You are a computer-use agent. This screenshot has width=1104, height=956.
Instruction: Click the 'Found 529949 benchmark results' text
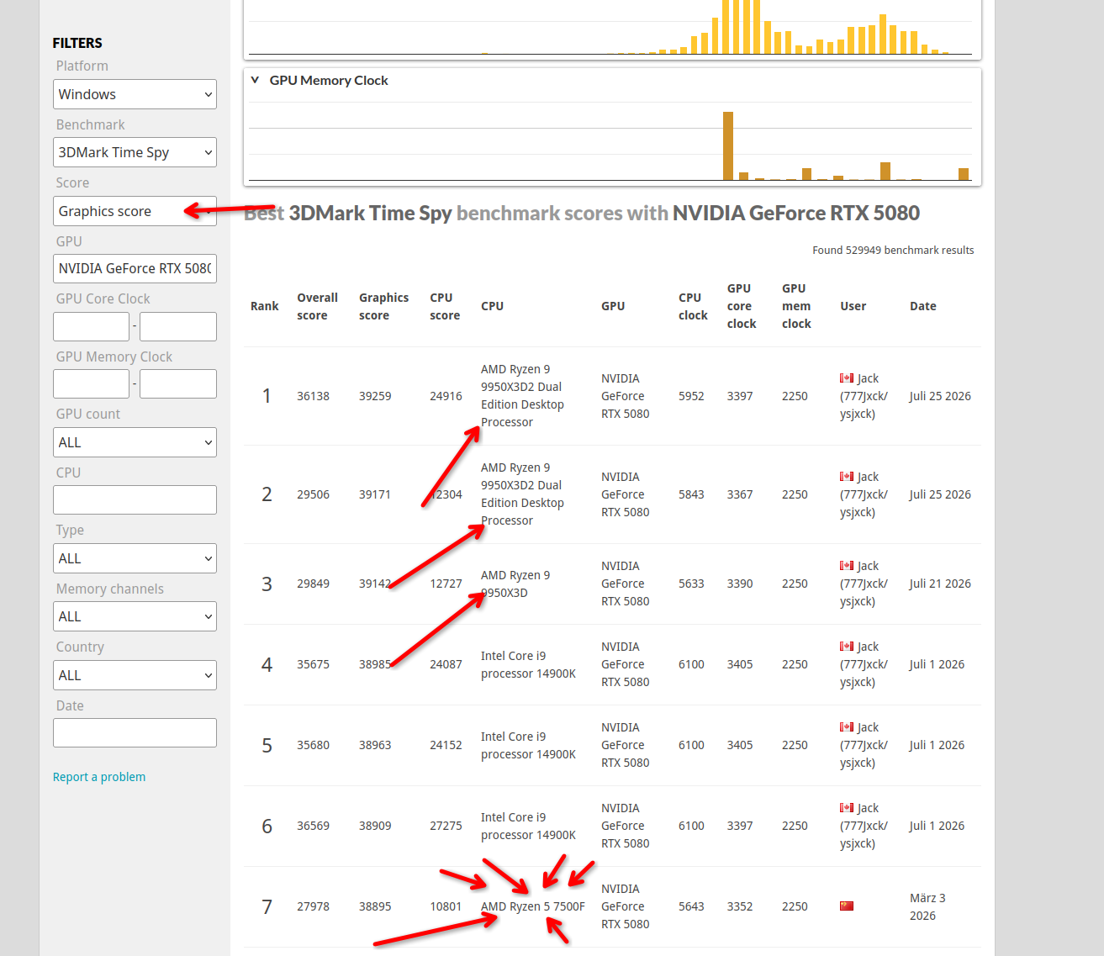click(x=893, y=250)
